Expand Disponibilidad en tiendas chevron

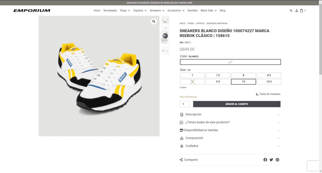point(279,130)
